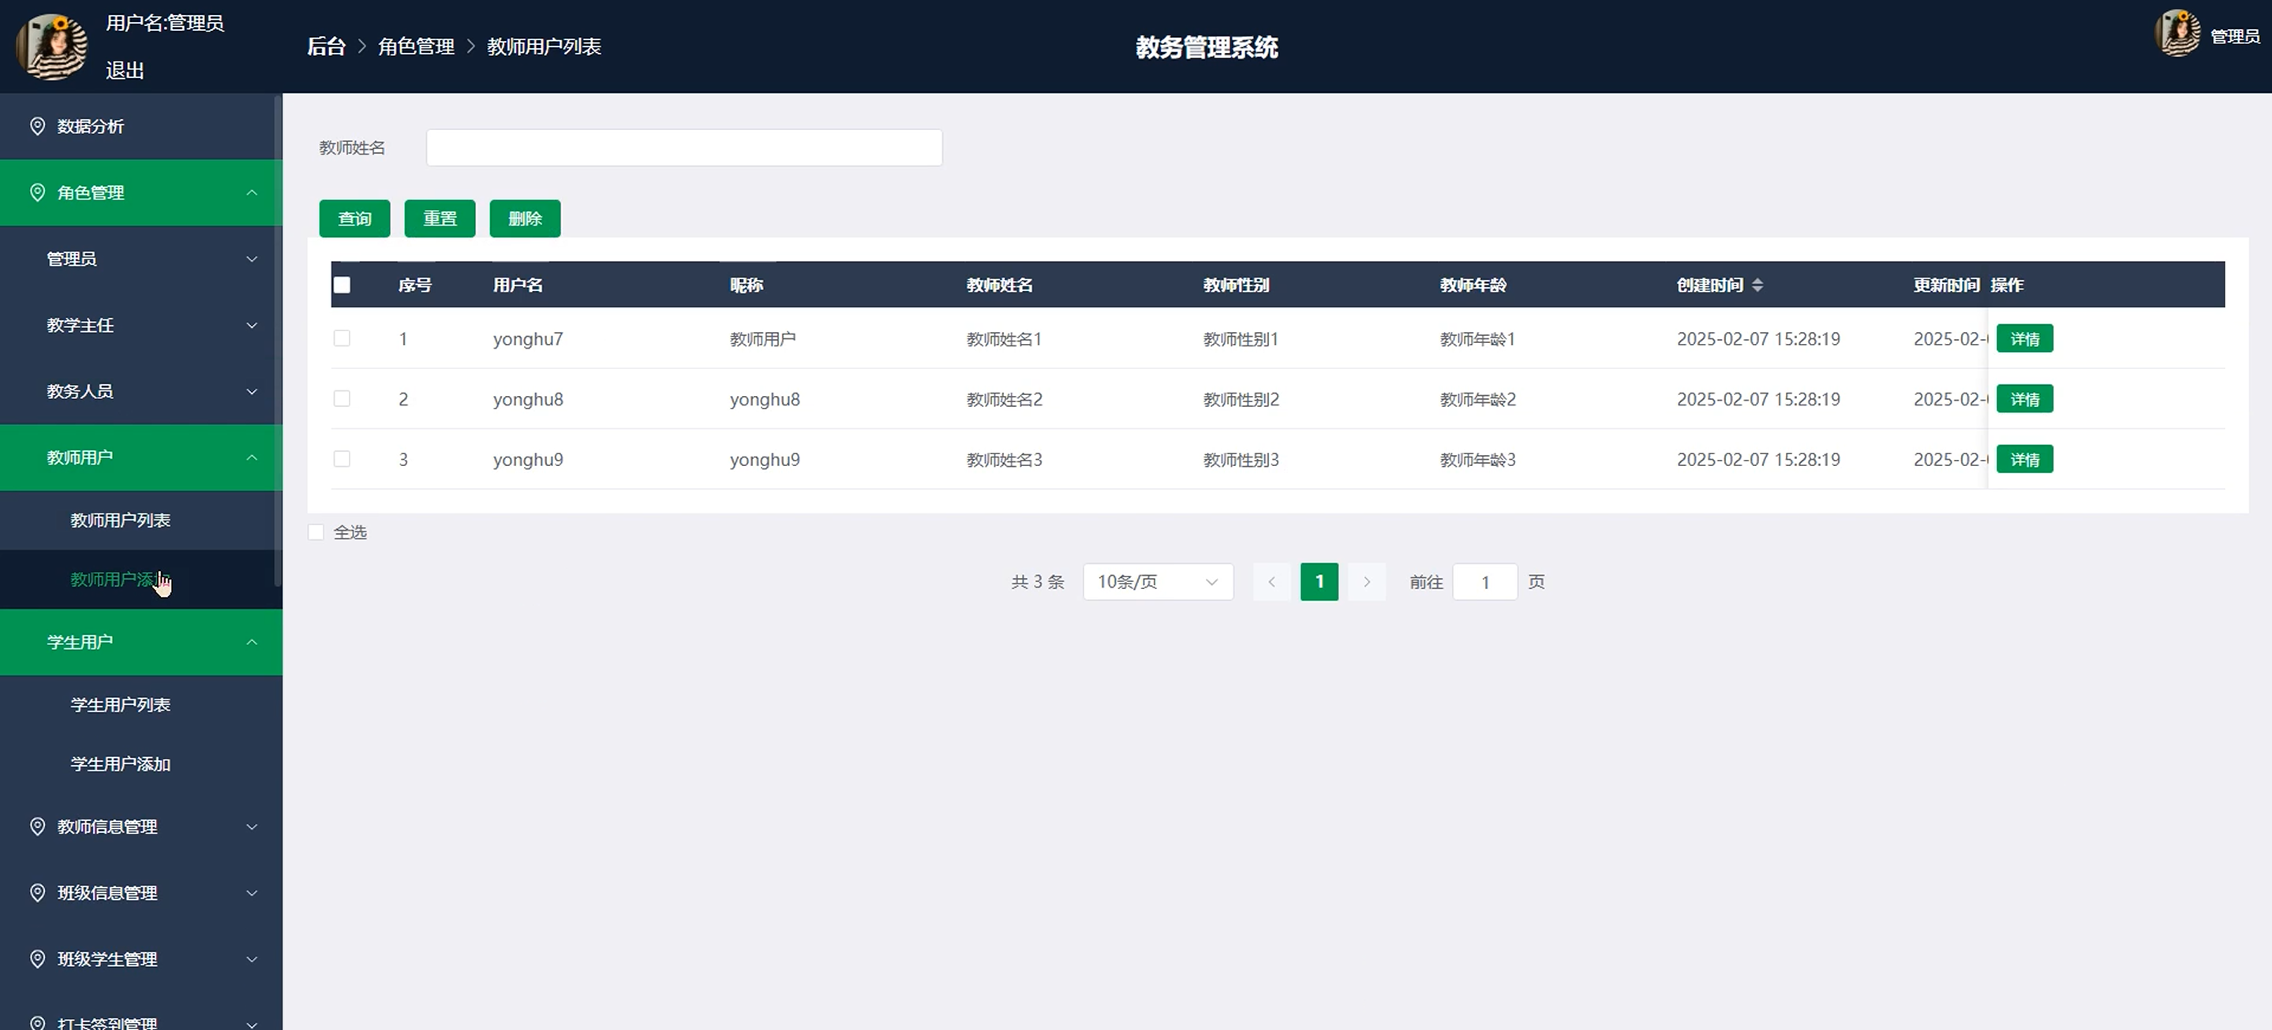Screen dimensions: 2272x1030
Task: Check the checkbox for row yonghu7
Action: [342, 338]
